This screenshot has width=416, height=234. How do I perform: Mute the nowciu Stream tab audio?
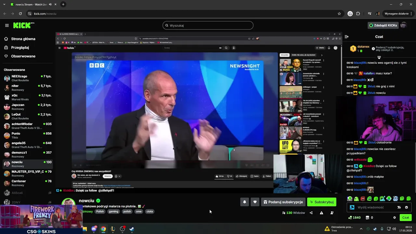point(50,4)
